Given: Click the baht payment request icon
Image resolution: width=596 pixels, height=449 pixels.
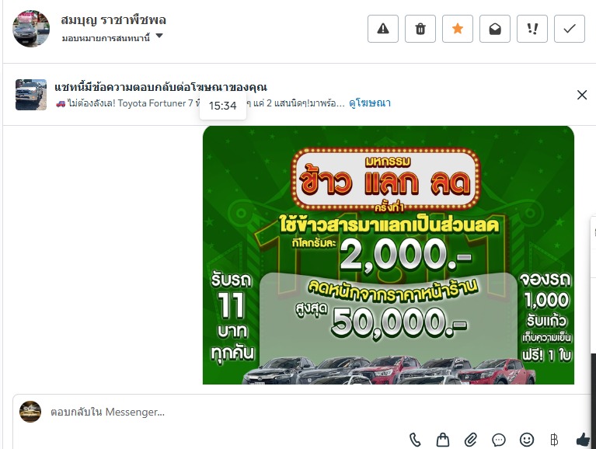Looking at the screenshot, I should 554,440.
